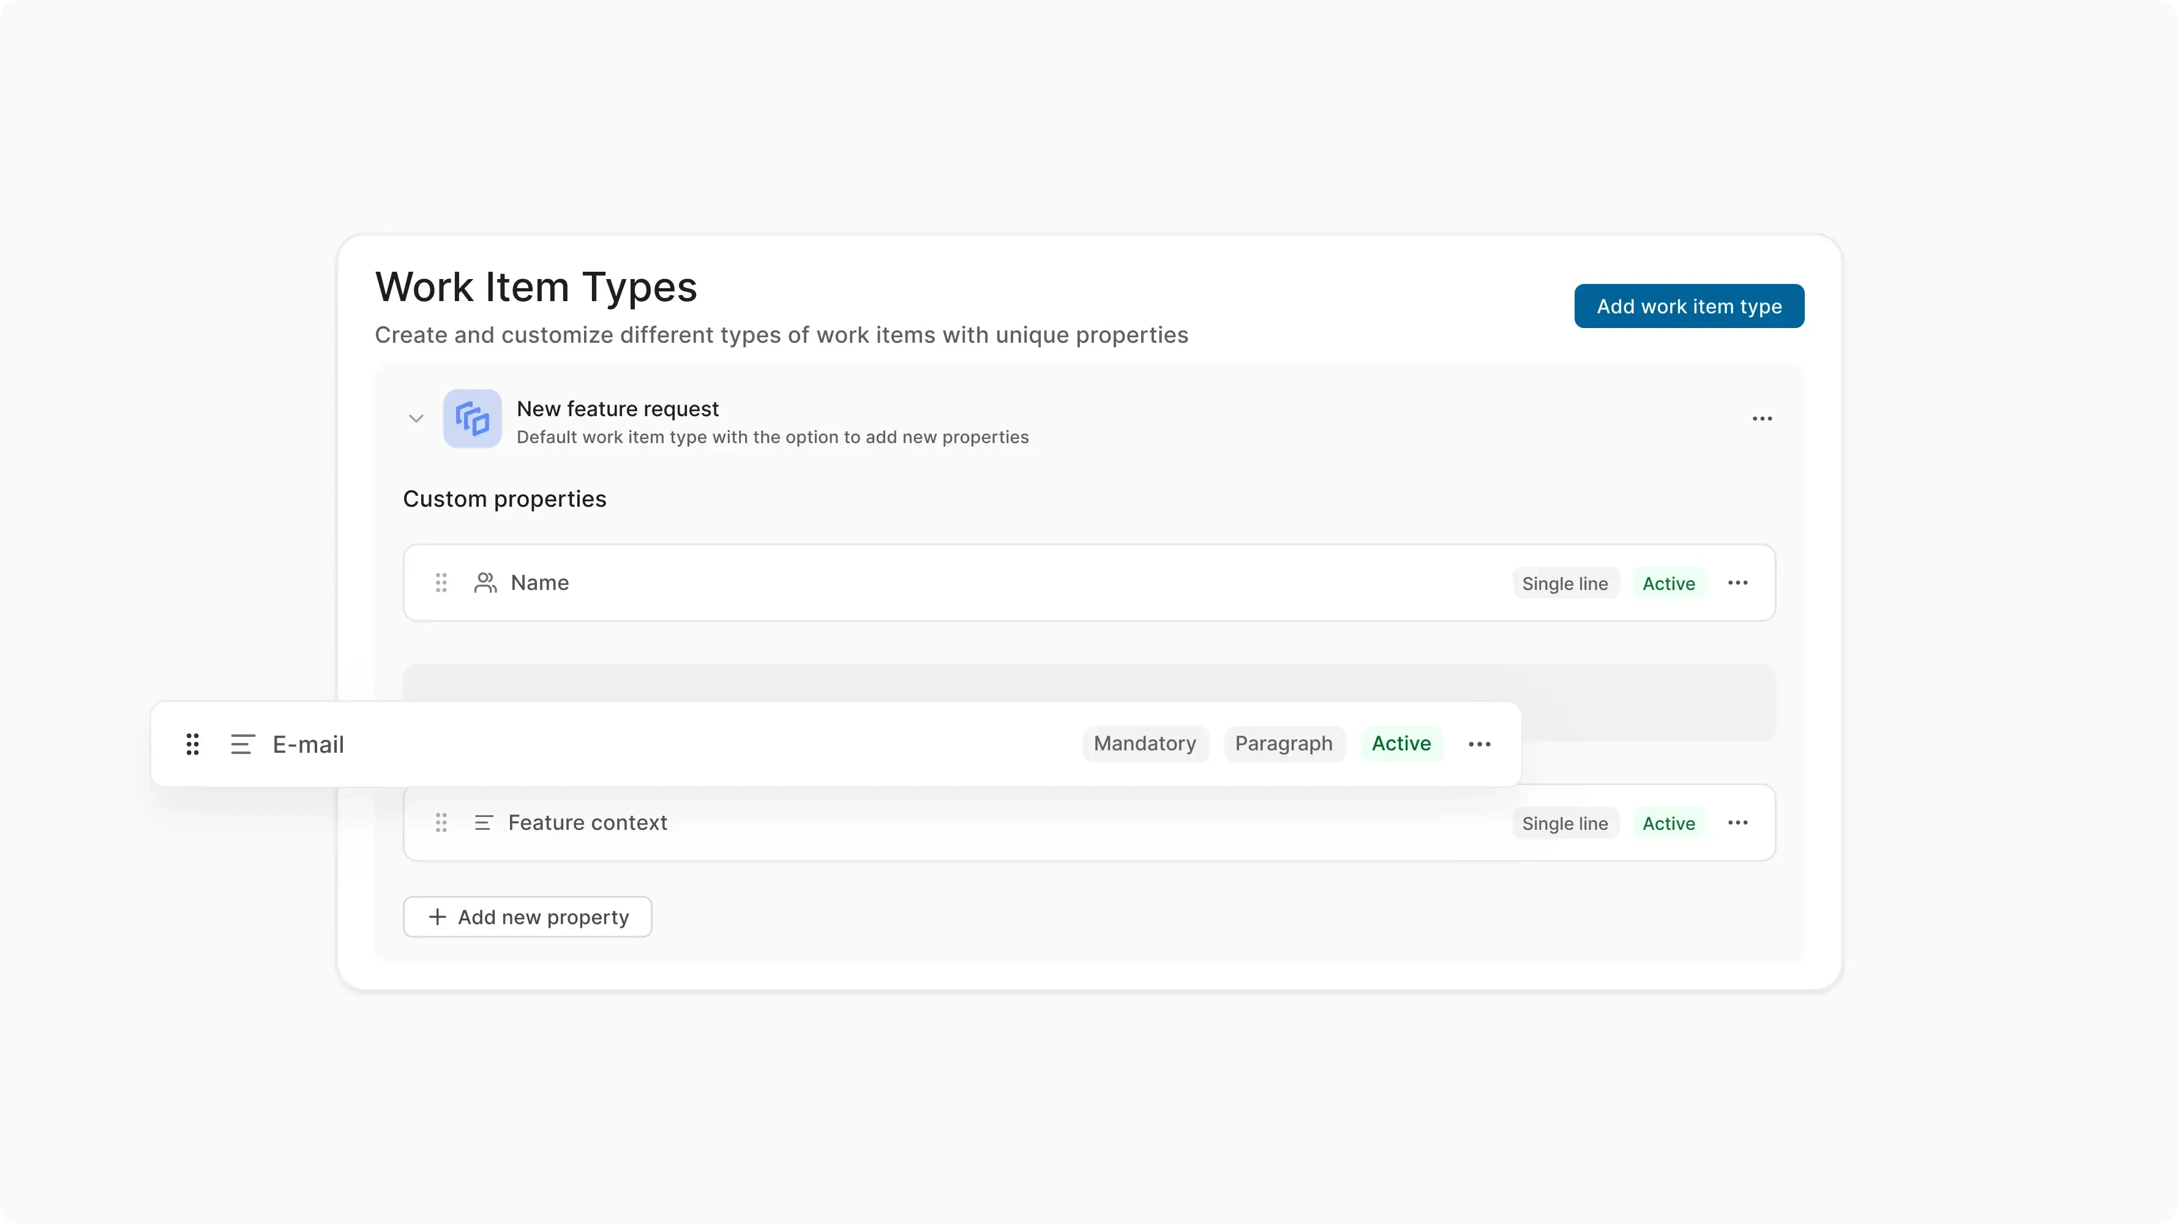The image size is (2177, 1224).
Task: Click the people icon beside Name property
Action: pyautogui.click(x=484, y=582)
